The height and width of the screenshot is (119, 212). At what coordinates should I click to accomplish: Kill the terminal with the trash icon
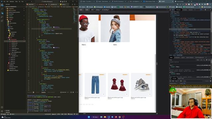pyautogui.click(x=73, y=92)
